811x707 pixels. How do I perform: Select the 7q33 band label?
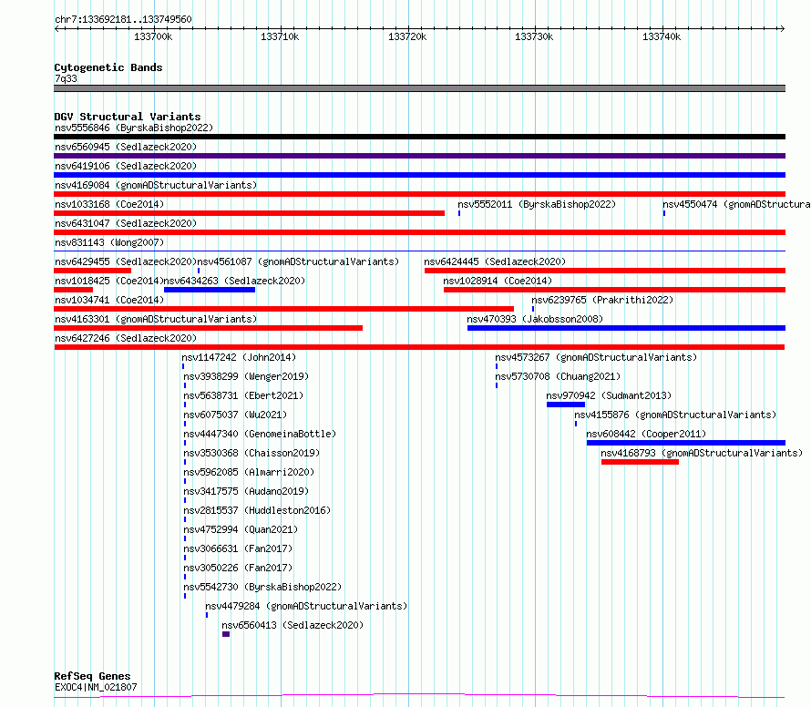coord(66,78)
